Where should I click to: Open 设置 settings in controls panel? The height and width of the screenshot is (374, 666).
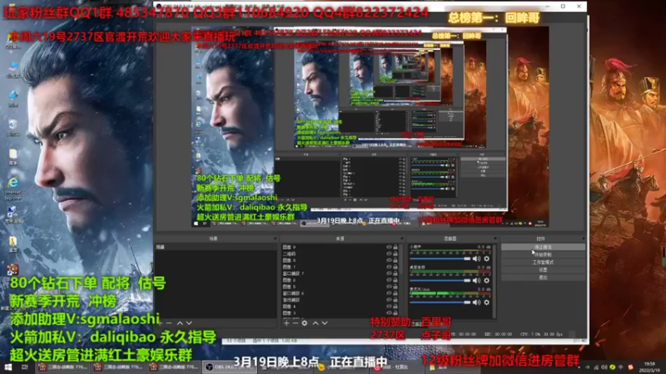click(x=543, y=269)
